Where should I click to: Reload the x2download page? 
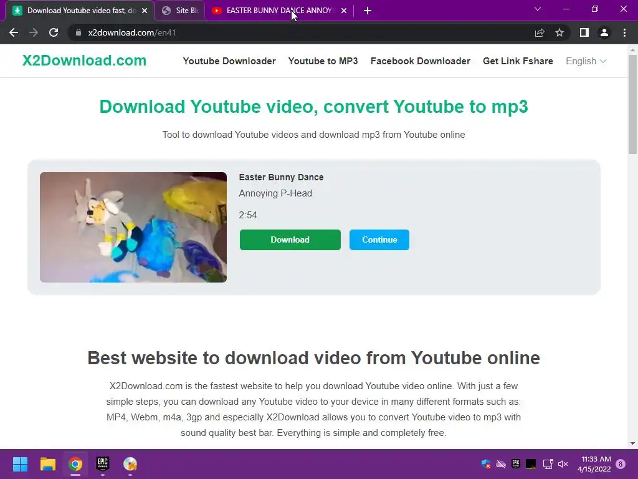click(x=54, y=32)
